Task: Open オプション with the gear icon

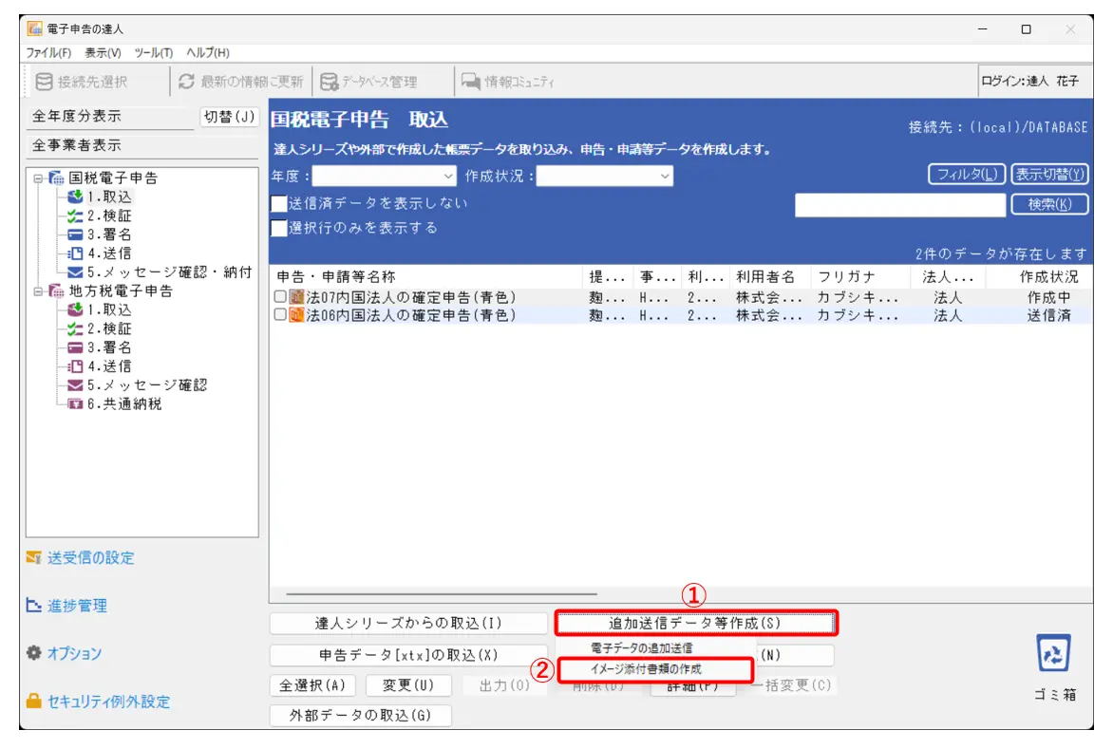Action: 34,654
